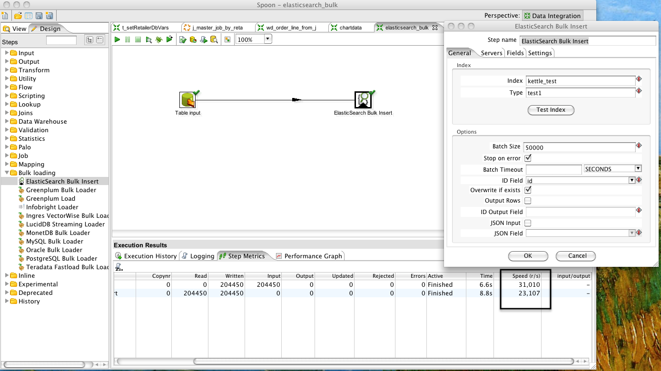Click the Collapse all tree icon beside Steps
This screenshot has width=661, height=371.
click(100, 40)
